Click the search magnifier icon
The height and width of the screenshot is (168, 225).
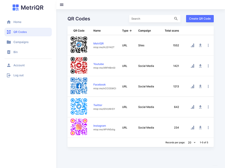pyautogui.click(x=176, y=18)
